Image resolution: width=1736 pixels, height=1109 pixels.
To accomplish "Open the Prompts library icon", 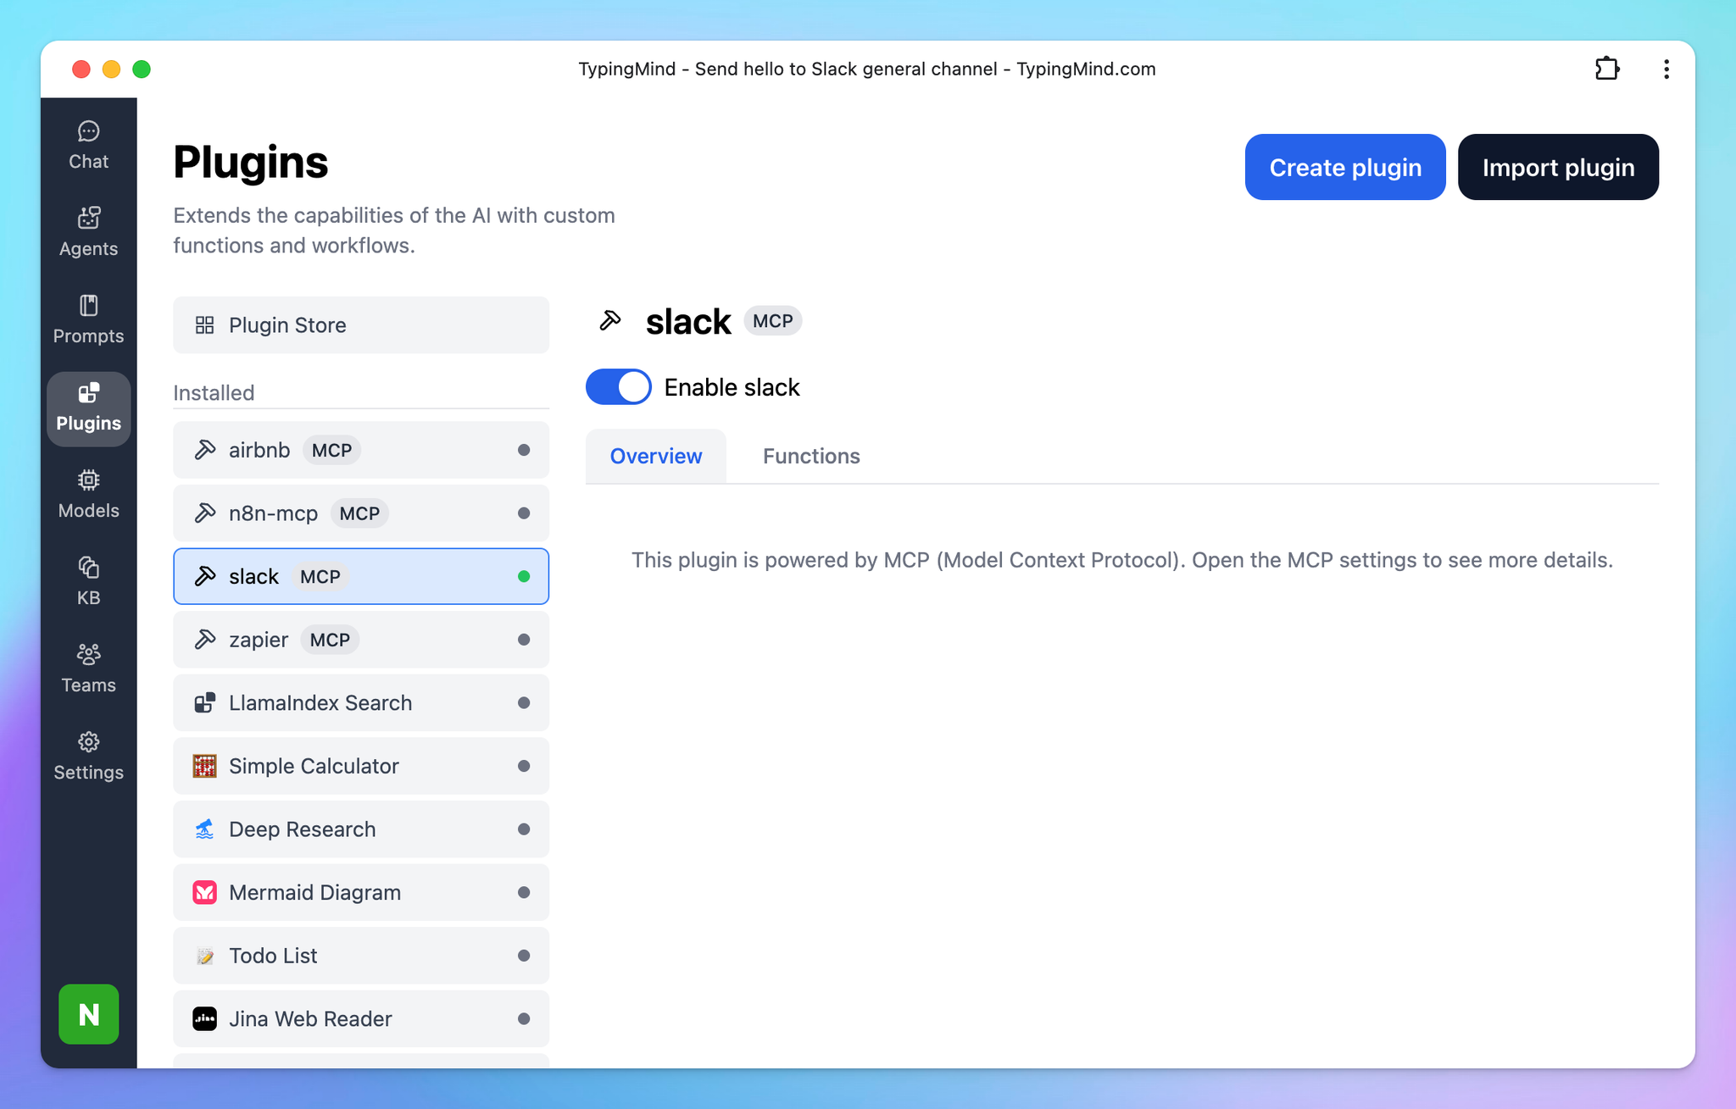I will [88, 306].
